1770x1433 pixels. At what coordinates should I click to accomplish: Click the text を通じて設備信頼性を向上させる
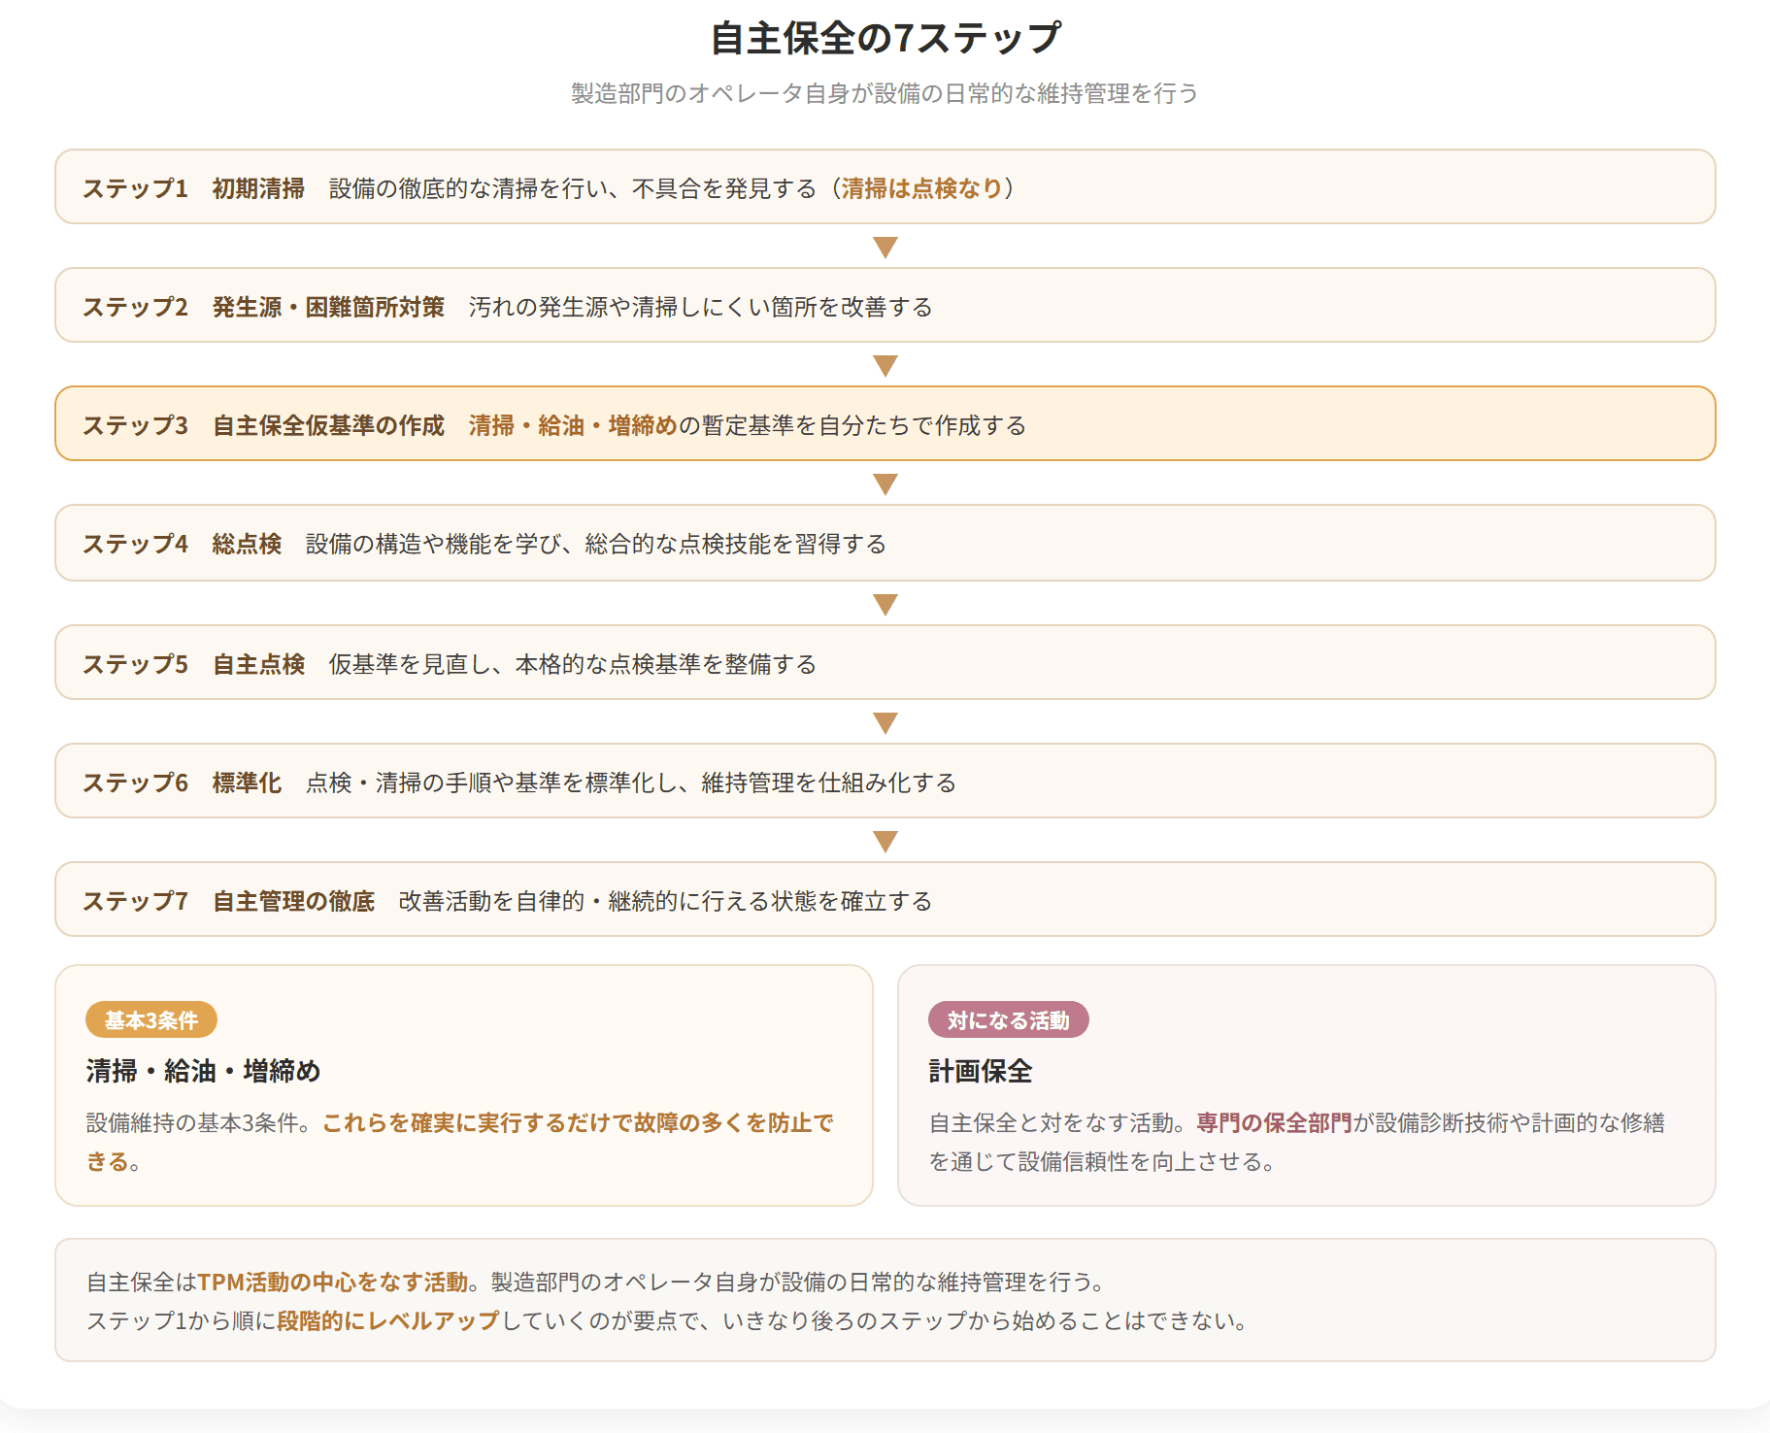(1101, 1162)
